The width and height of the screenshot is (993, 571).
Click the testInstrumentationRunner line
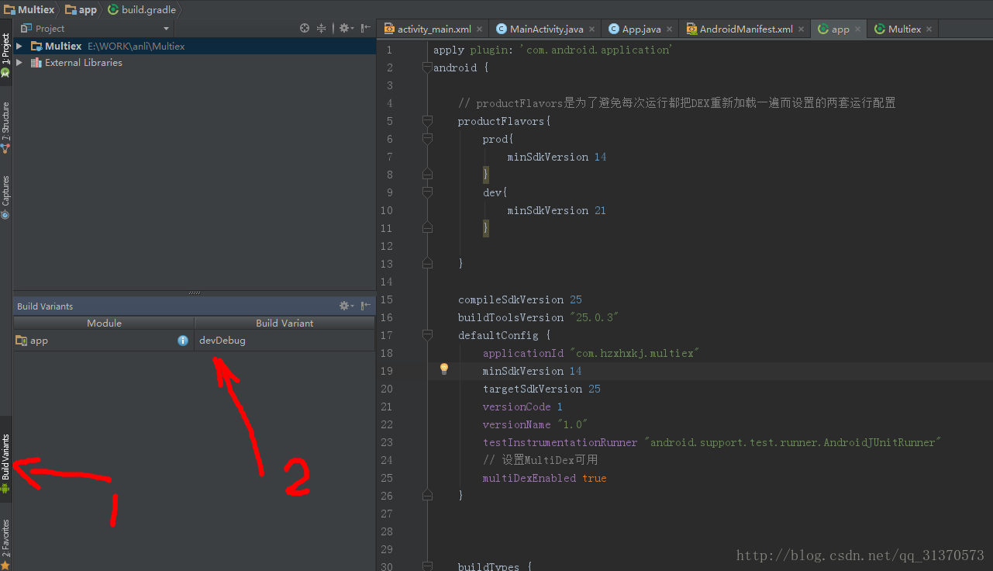coord(712,442)
